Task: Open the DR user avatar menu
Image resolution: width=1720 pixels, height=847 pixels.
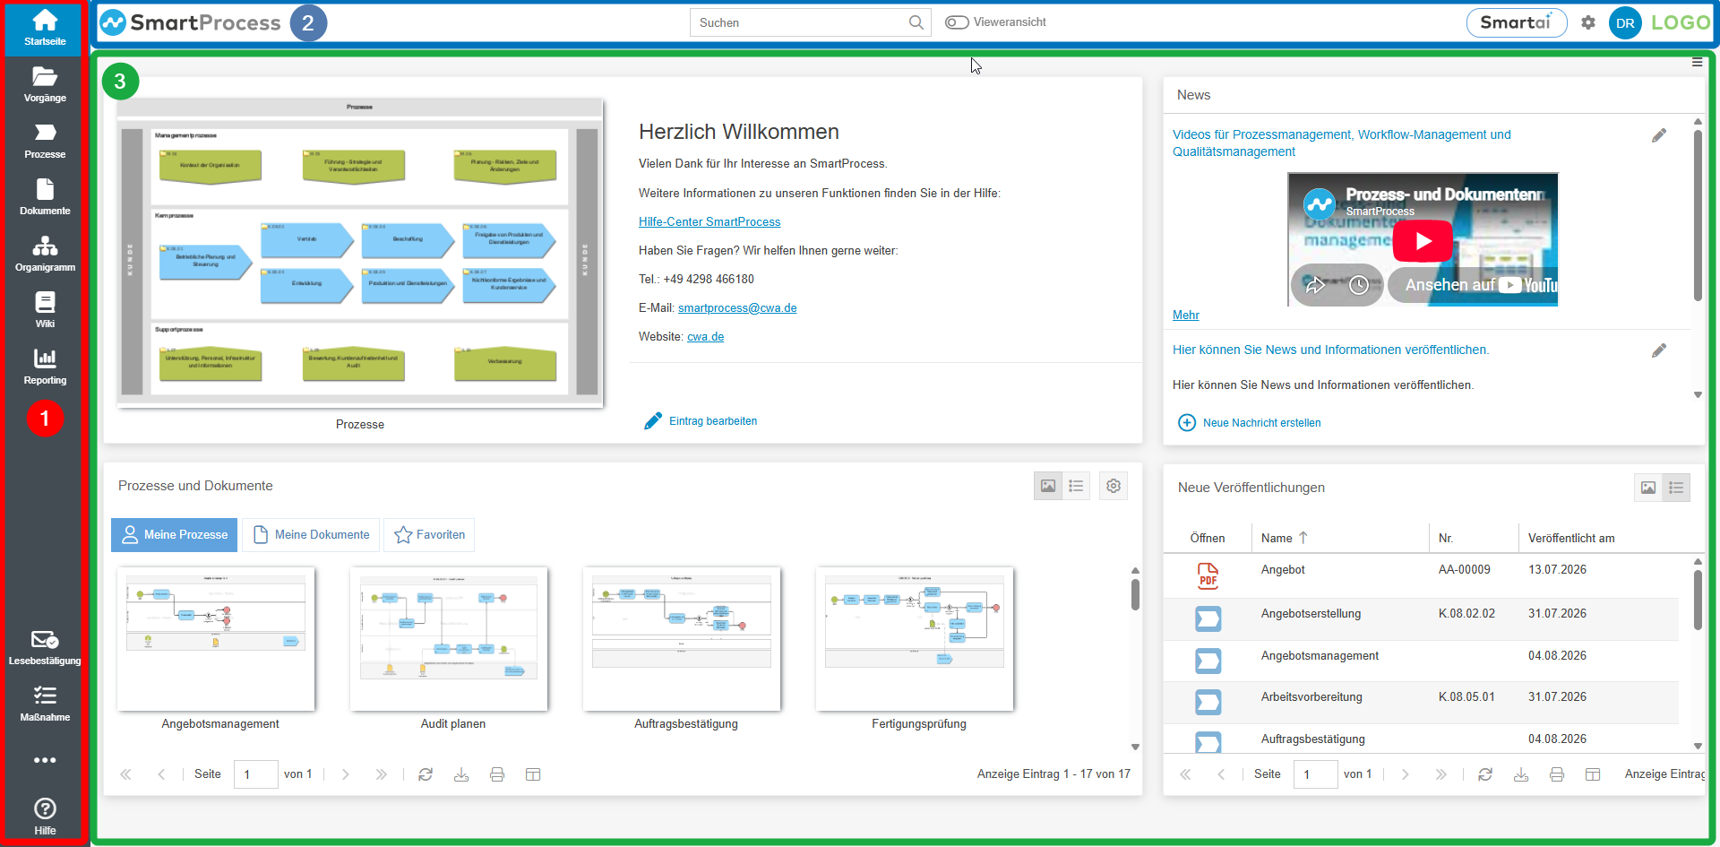Action: 1625,23
